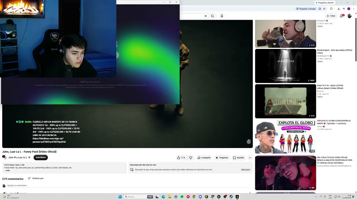Open YouTube notifications bell
The image size is (357, 200).
click(x=341, y=16)
